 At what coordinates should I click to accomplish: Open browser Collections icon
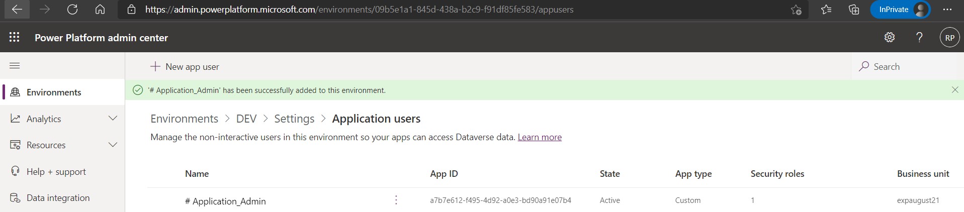854,10
